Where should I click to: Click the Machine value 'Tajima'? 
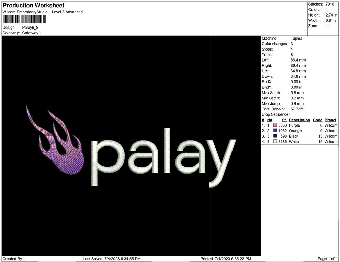296,38
